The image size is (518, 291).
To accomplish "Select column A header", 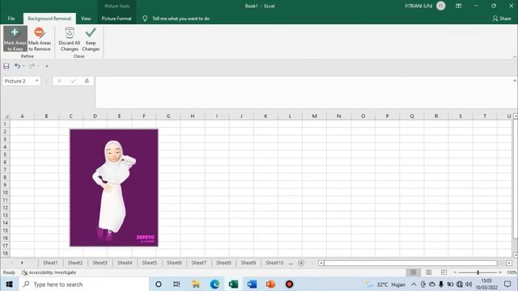I will coord(22,116).
